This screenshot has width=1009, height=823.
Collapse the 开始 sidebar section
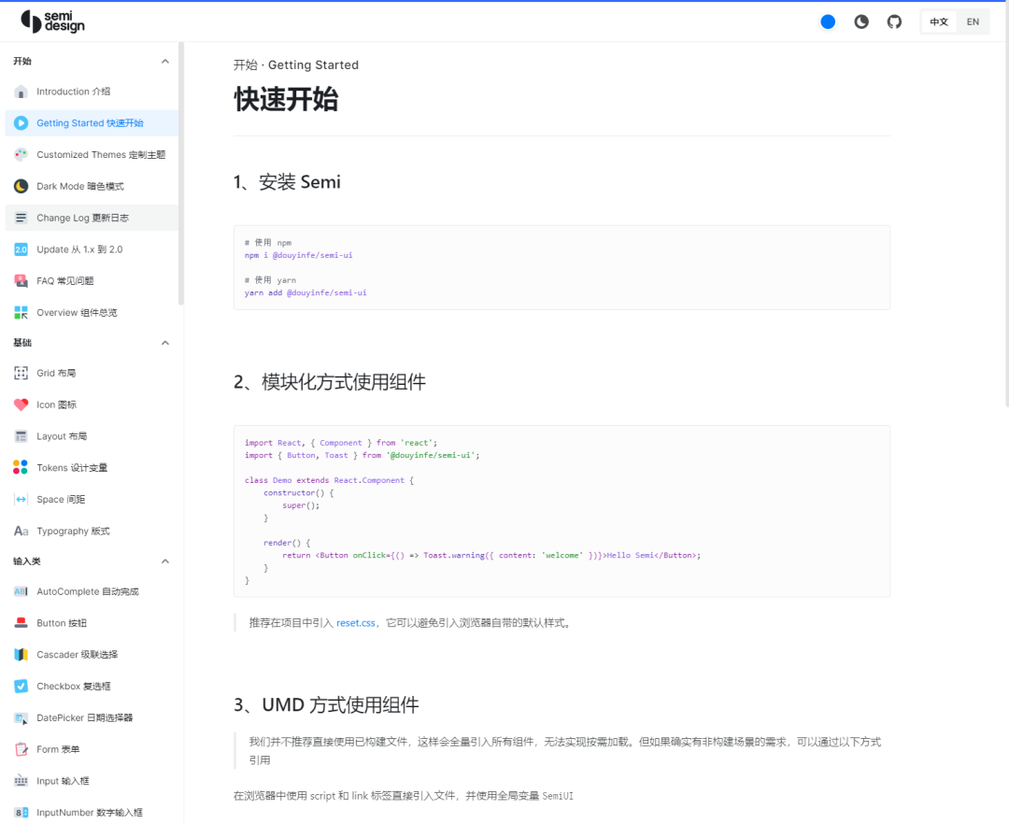pos(164,61)
